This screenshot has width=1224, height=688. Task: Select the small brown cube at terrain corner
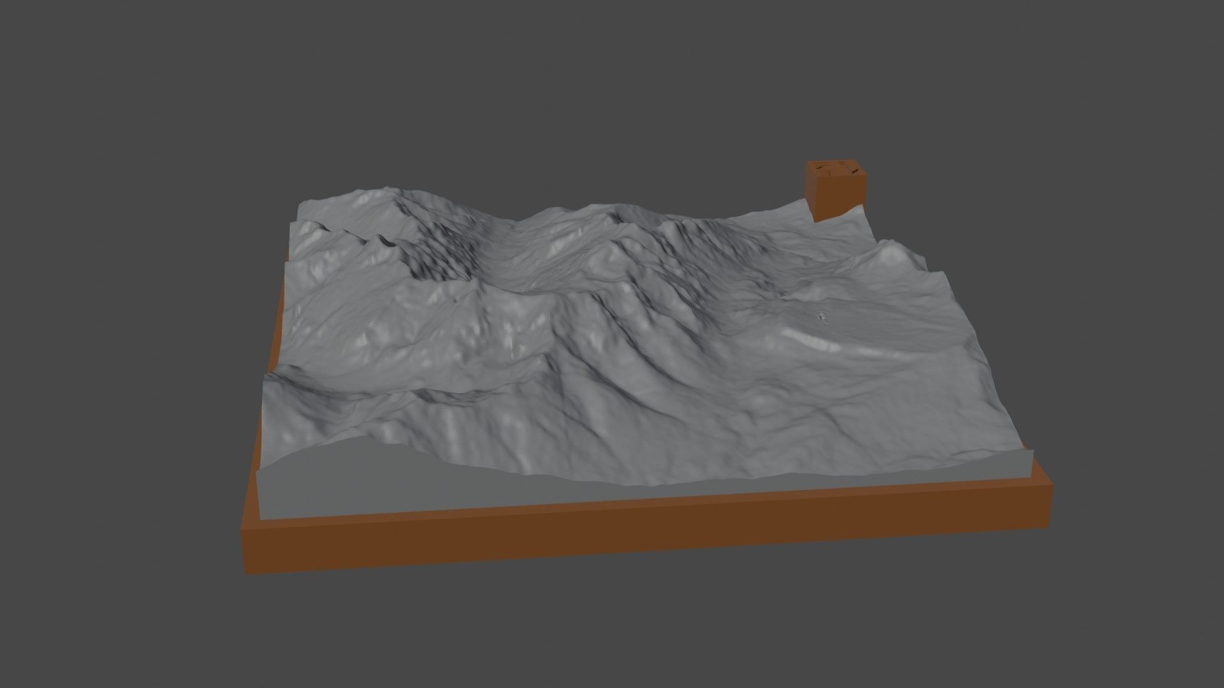(x=836, y=192)
